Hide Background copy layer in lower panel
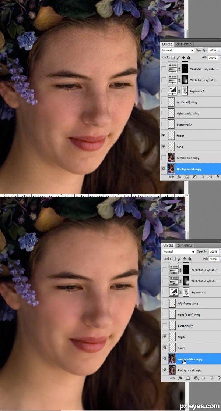The image size is (221, 411). (x=165, y=370)
